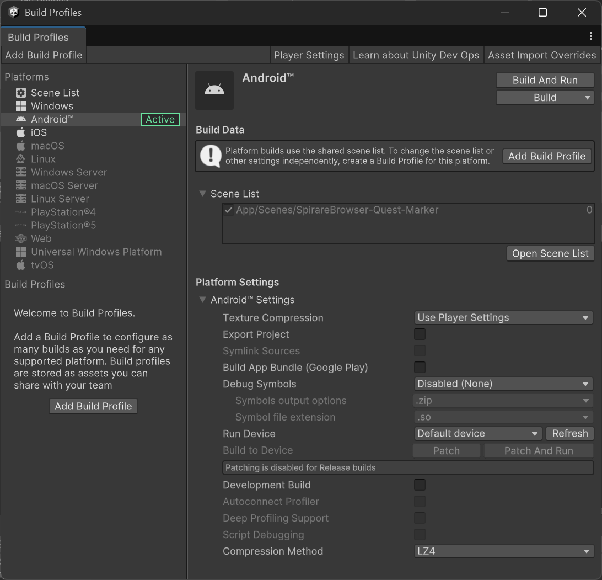Close the Build Profiles window

point(582,13)
